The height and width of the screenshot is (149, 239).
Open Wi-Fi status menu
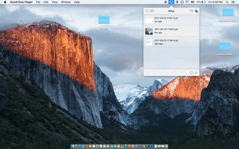[187, 2]
